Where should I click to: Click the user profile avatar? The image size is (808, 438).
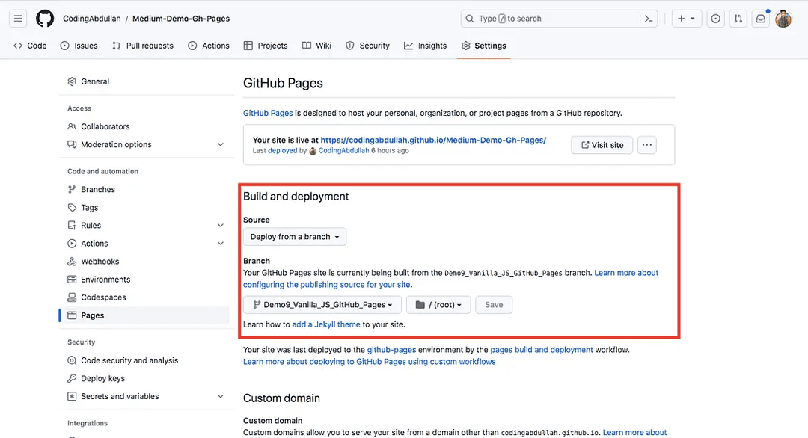(783, 19)
